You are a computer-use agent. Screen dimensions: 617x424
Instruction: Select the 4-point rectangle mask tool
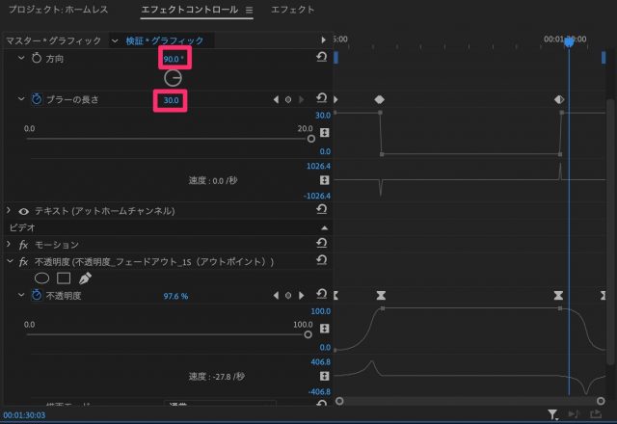click(64, 278)
